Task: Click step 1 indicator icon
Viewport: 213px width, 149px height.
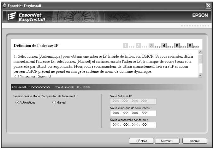Action: (125, 46)
